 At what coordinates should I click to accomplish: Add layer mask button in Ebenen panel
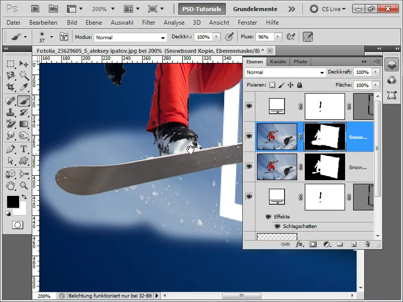(313, 244)
